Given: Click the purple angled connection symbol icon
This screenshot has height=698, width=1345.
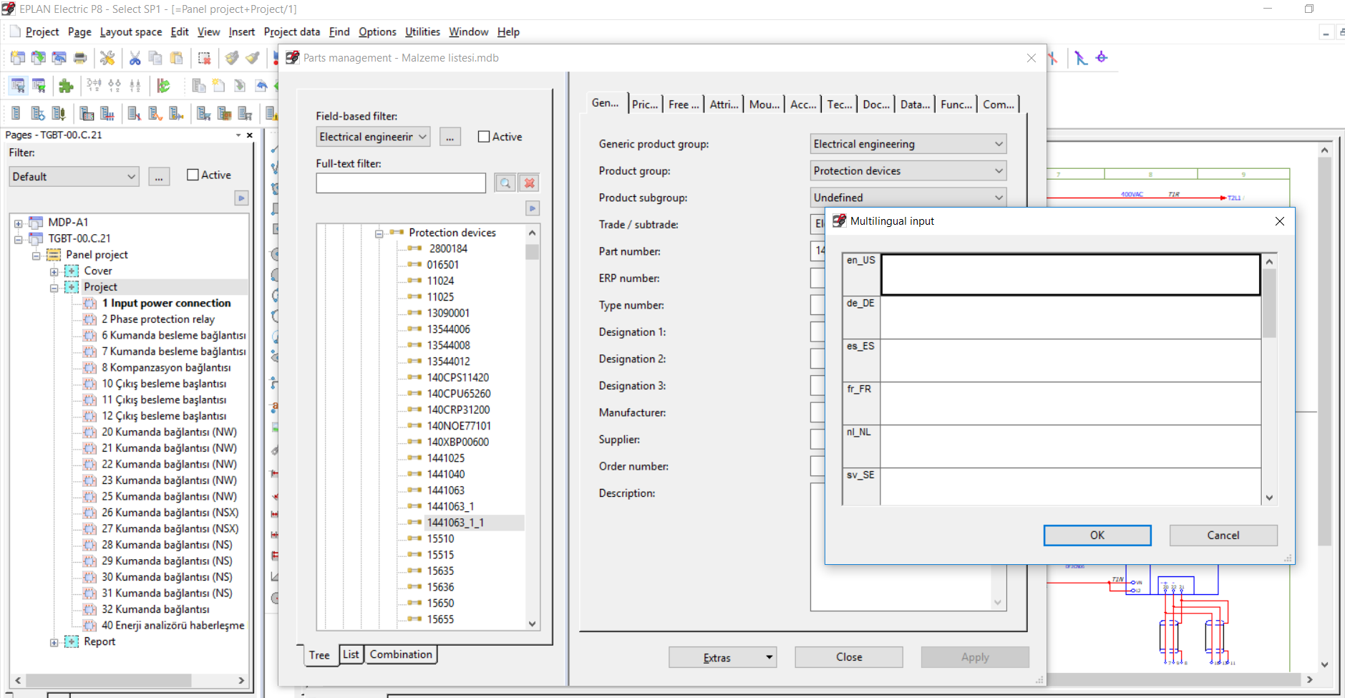Looking at the screenshot, I should click(x=1081, y=57).
